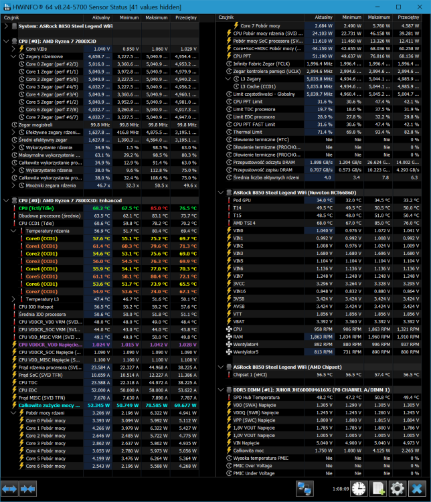Screen dimensions: 431x502
Task: Click the clock icon beside Infinity Fabric Zegar
Action: coord(229,64)
